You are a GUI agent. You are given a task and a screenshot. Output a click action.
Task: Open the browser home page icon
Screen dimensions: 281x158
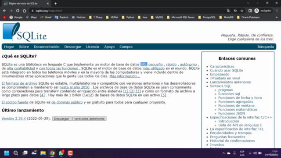pos(24,11)
